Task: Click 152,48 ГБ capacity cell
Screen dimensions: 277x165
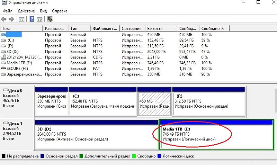Action: pos(155,40)
